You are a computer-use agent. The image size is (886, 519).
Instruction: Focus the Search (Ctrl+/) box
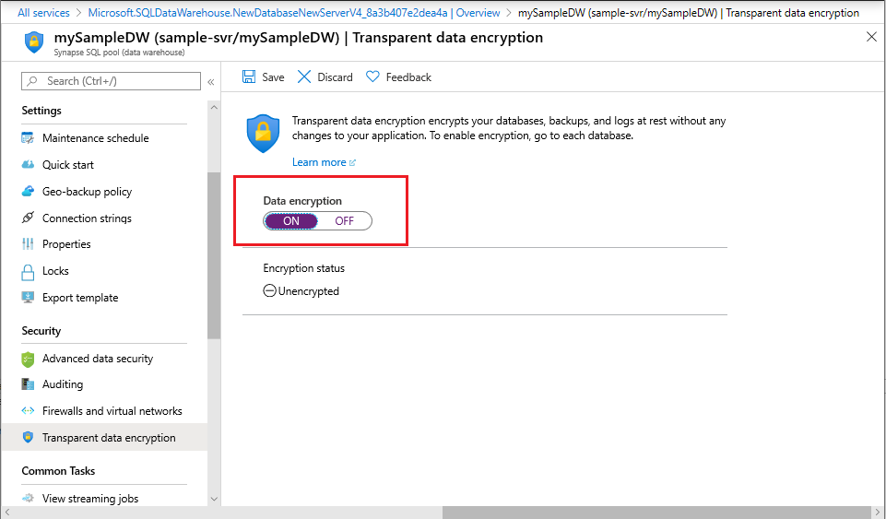coord(111,81)
